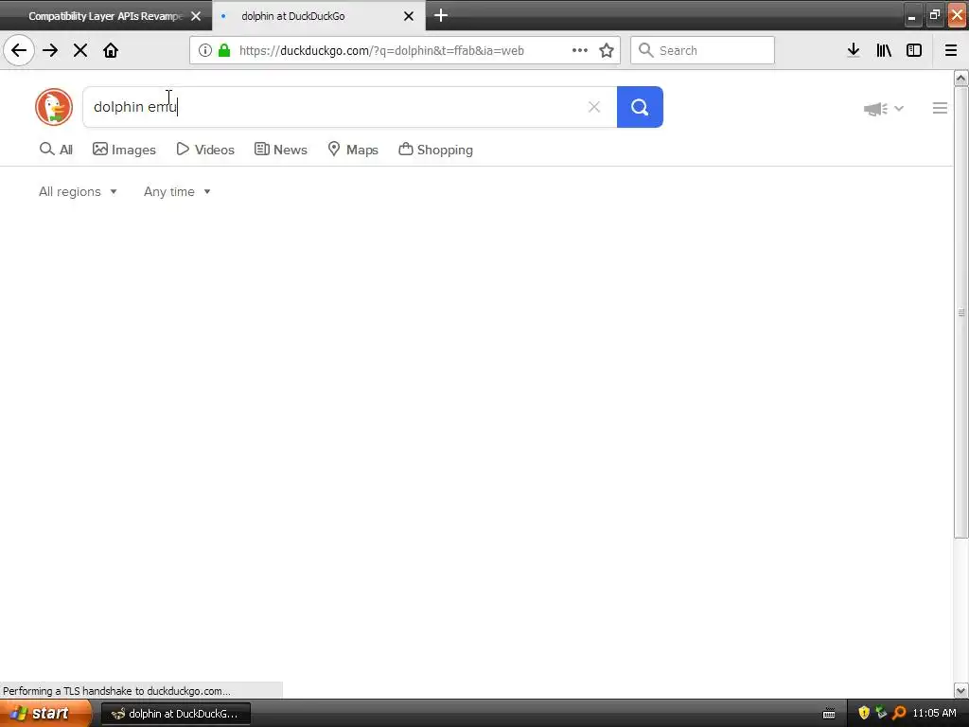Close the dolphin at DuckDuckGo tab
Viewport: 969px width, 727px height.
pyautogui.click(x=409, y=16)
